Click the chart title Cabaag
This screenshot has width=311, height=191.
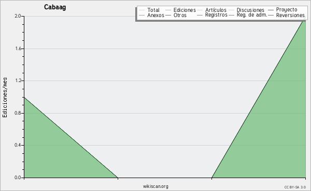[x=55, y=7]
